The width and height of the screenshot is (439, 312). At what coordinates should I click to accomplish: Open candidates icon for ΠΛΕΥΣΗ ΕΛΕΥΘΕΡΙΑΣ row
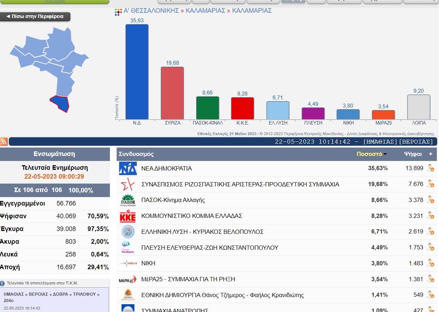[x=430, y=248]
